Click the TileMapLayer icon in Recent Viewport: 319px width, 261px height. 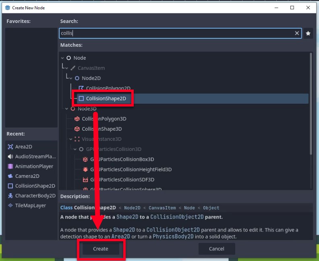(10, 205)
